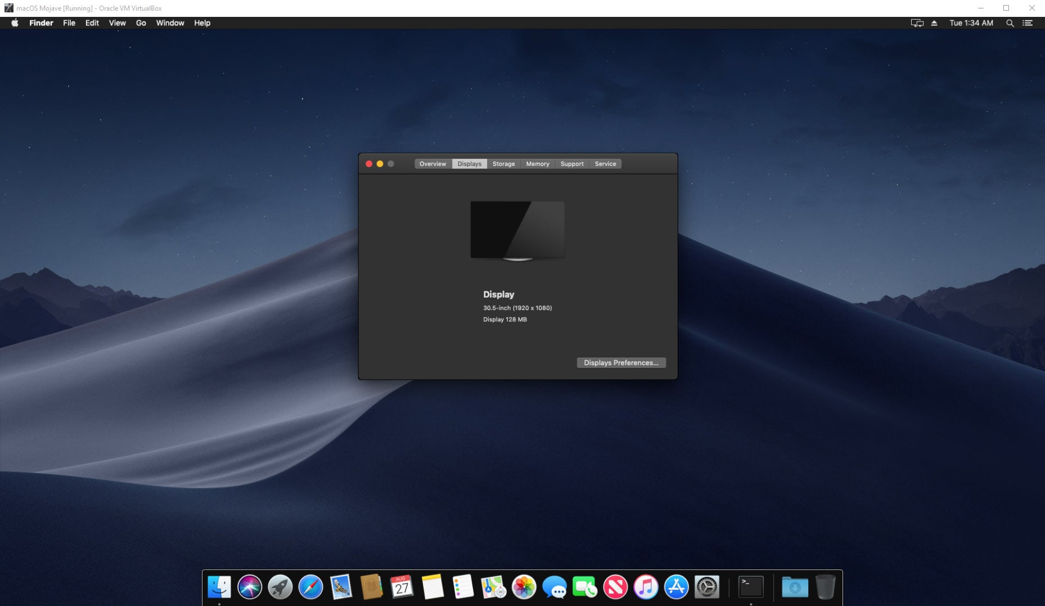Close the About This Mac window

[369, 164]
